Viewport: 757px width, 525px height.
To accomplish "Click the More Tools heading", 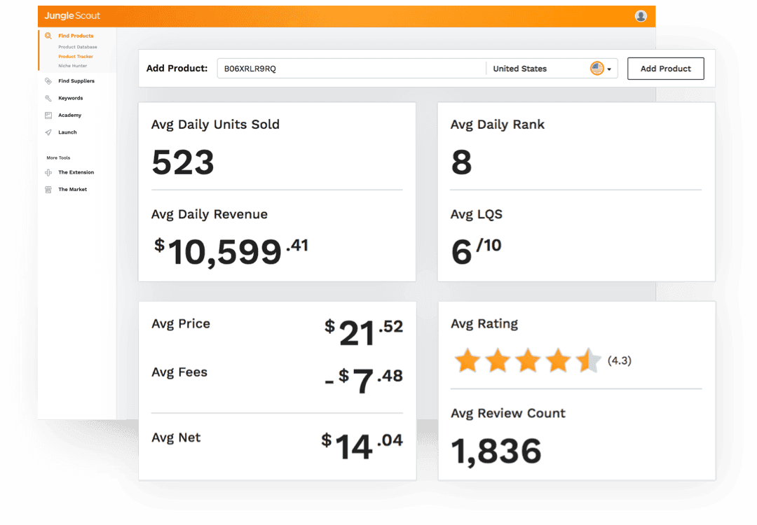I will pos(58,157).
